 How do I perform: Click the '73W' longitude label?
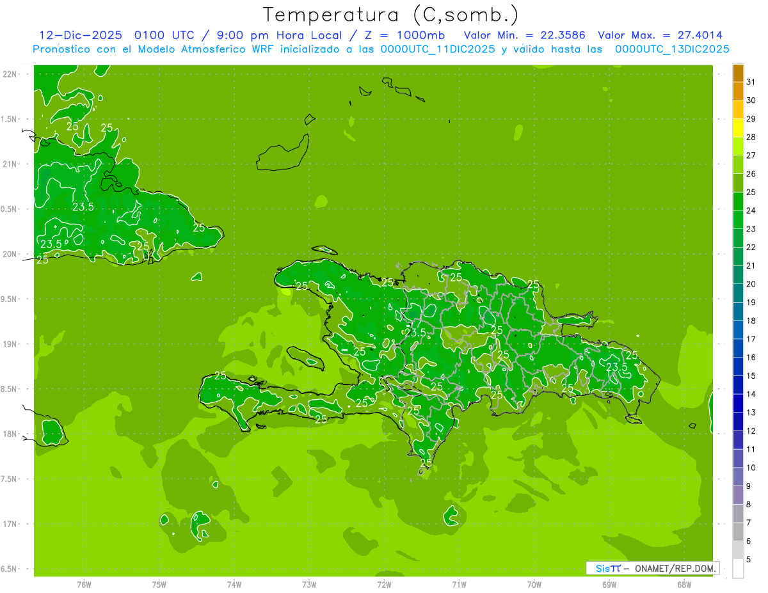pyautogui.click(x=309, y=584)
